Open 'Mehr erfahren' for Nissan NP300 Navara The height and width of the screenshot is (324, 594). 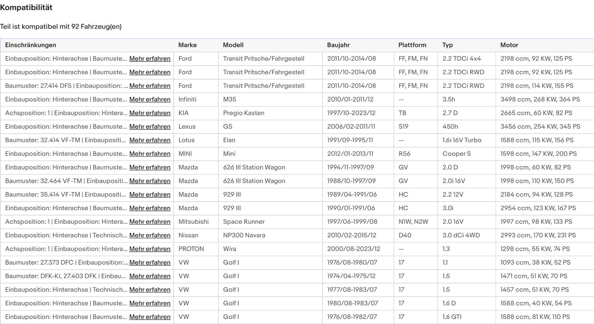(x=150, y=235)
